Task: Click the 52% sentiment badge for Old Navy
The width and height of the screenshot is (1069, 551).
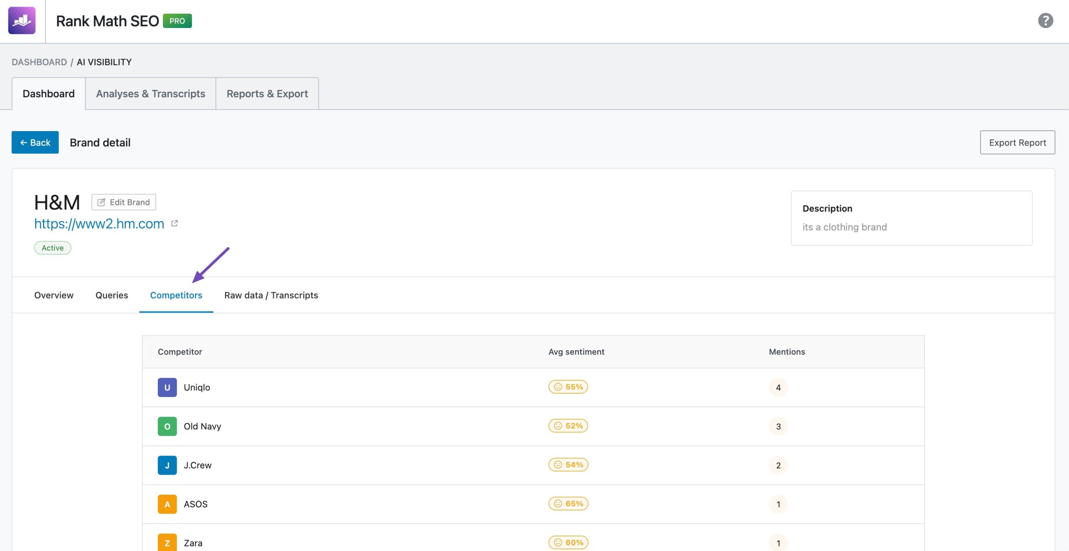Action: pos(568,426)
